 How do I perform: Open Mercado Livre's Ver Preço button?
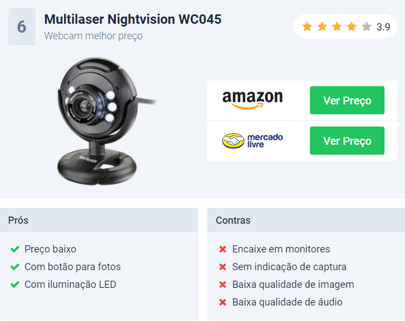tap(347, 141)
